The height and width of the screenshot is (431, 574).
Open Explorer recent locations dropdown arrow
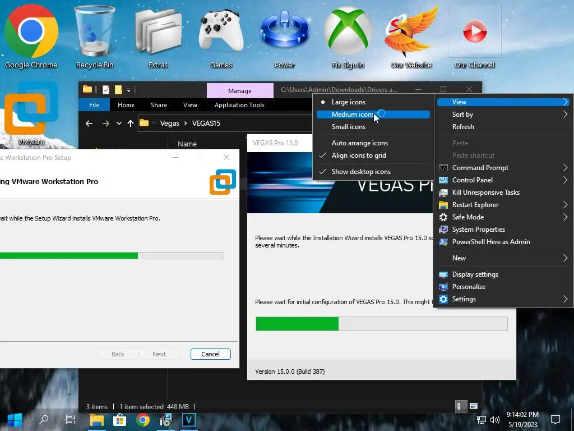119,123
